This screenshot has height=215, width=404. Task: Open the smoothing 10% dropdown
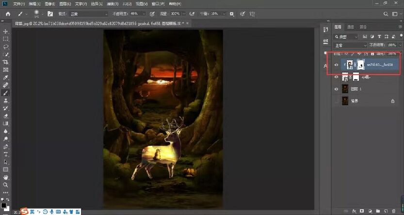pyautogui.click(x=224, y=14)
